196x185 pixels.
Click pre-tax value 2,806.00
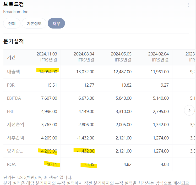pyautogui.click(x=86, y=125)
